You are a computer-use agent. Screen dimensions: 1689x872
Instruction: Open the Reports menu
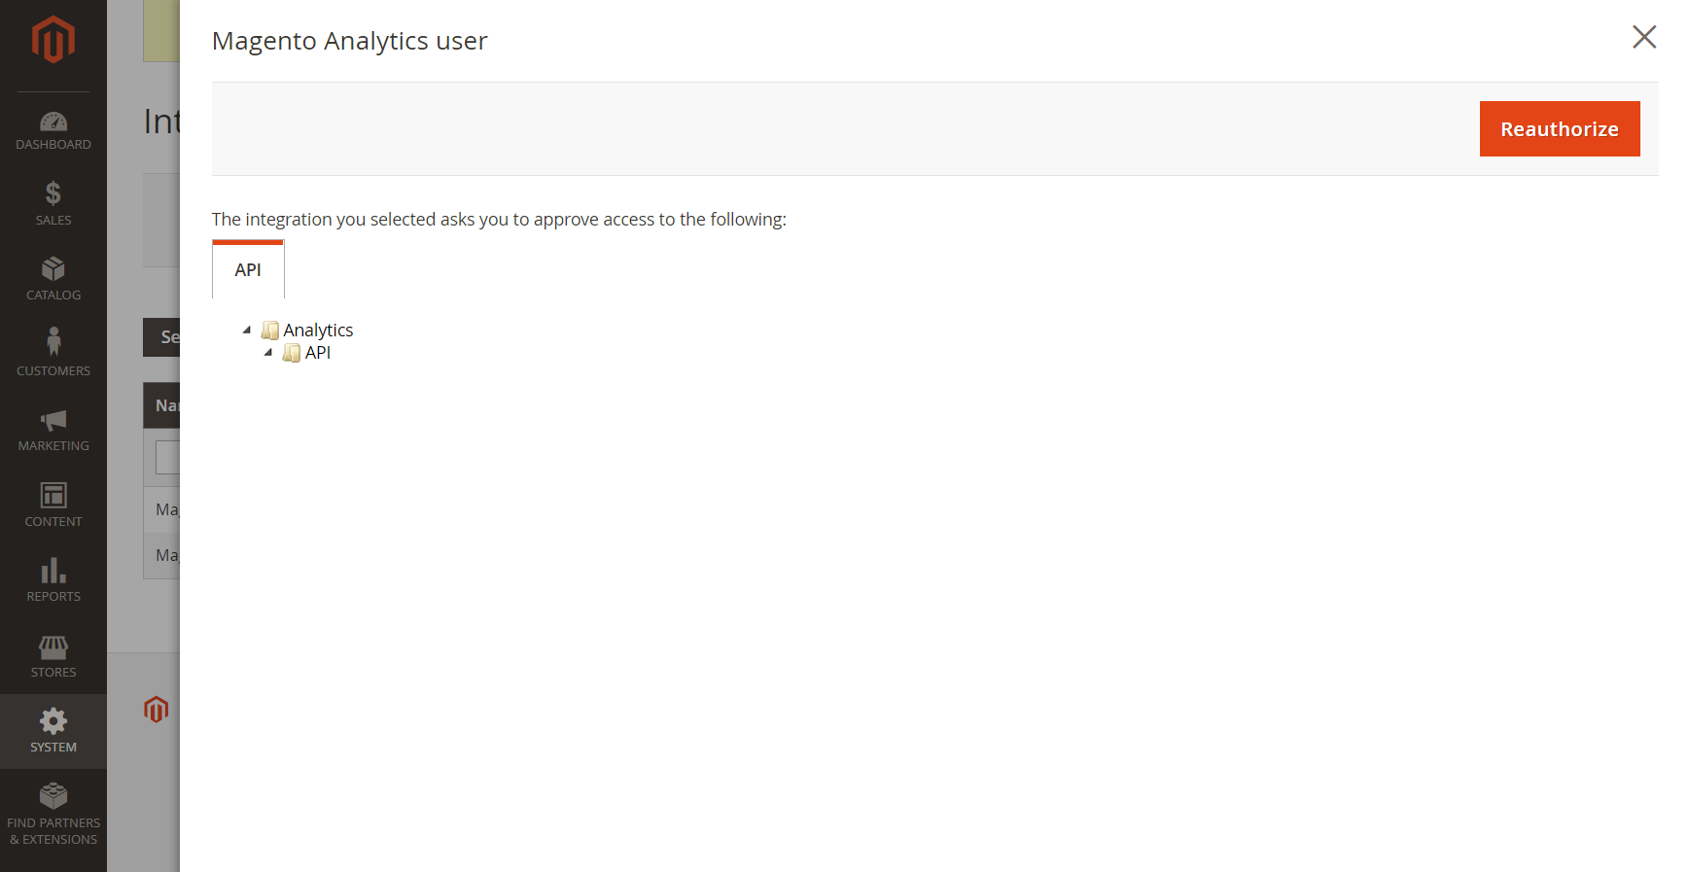(x=53, y=581)
